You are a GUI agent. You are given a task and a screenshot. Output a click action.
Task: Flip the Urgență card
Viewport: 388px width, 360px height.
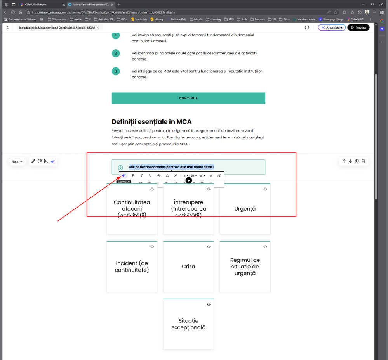[x=265, y=189]
